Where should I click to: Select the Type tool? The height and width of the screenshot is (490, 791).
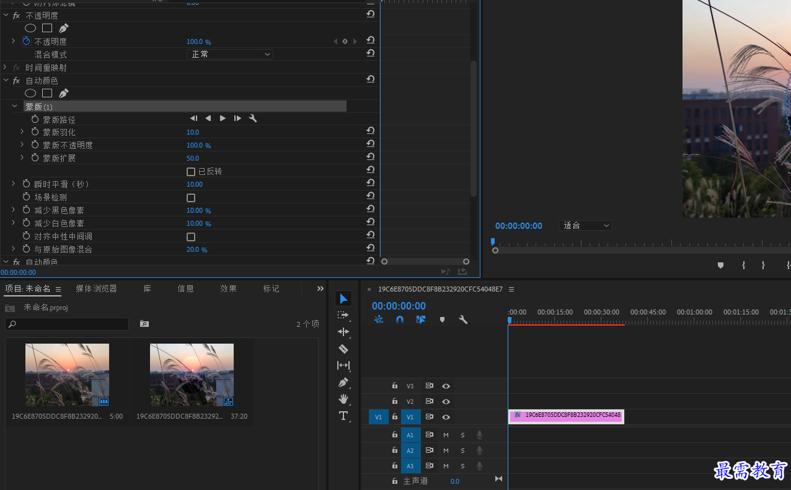point(343,416)
